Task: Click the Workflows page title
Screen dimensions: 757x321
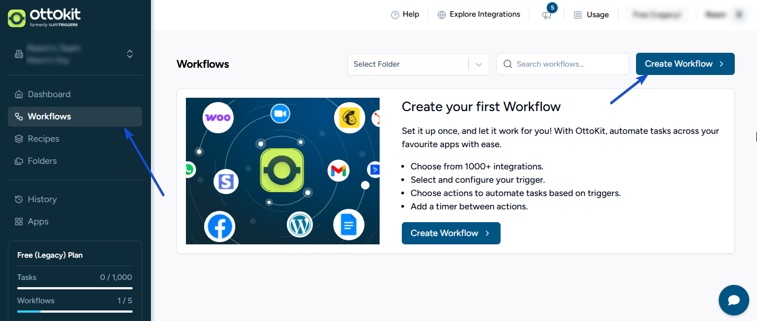Action: click(203, 64)
